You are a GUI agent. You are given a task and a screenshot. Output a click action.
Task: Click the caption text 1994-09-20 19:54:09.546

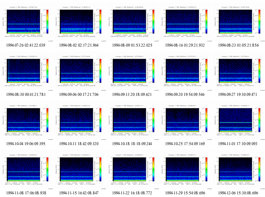click(185, 95)
